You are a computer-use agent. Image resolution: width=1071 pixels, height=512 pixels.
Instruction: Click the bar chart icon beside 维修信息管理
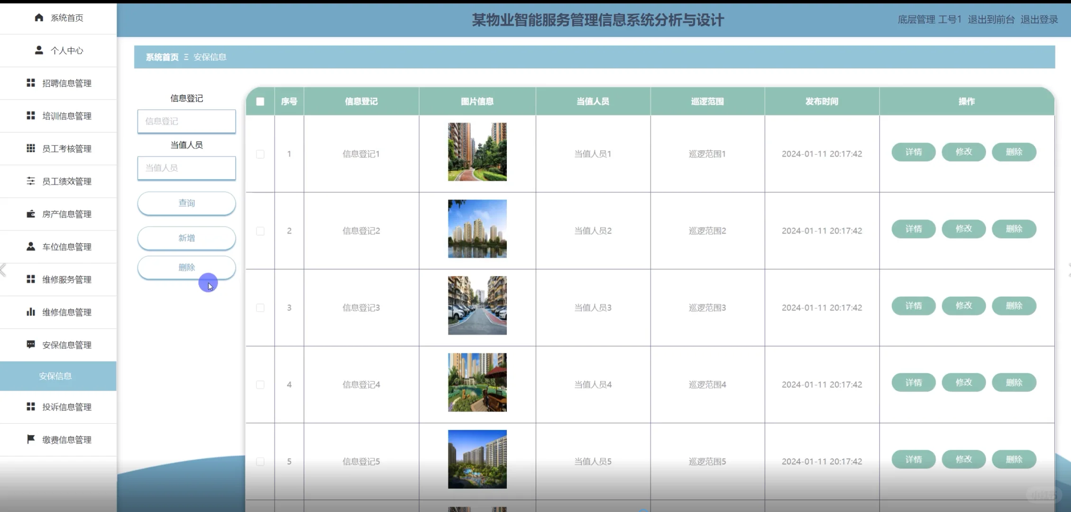31,312
